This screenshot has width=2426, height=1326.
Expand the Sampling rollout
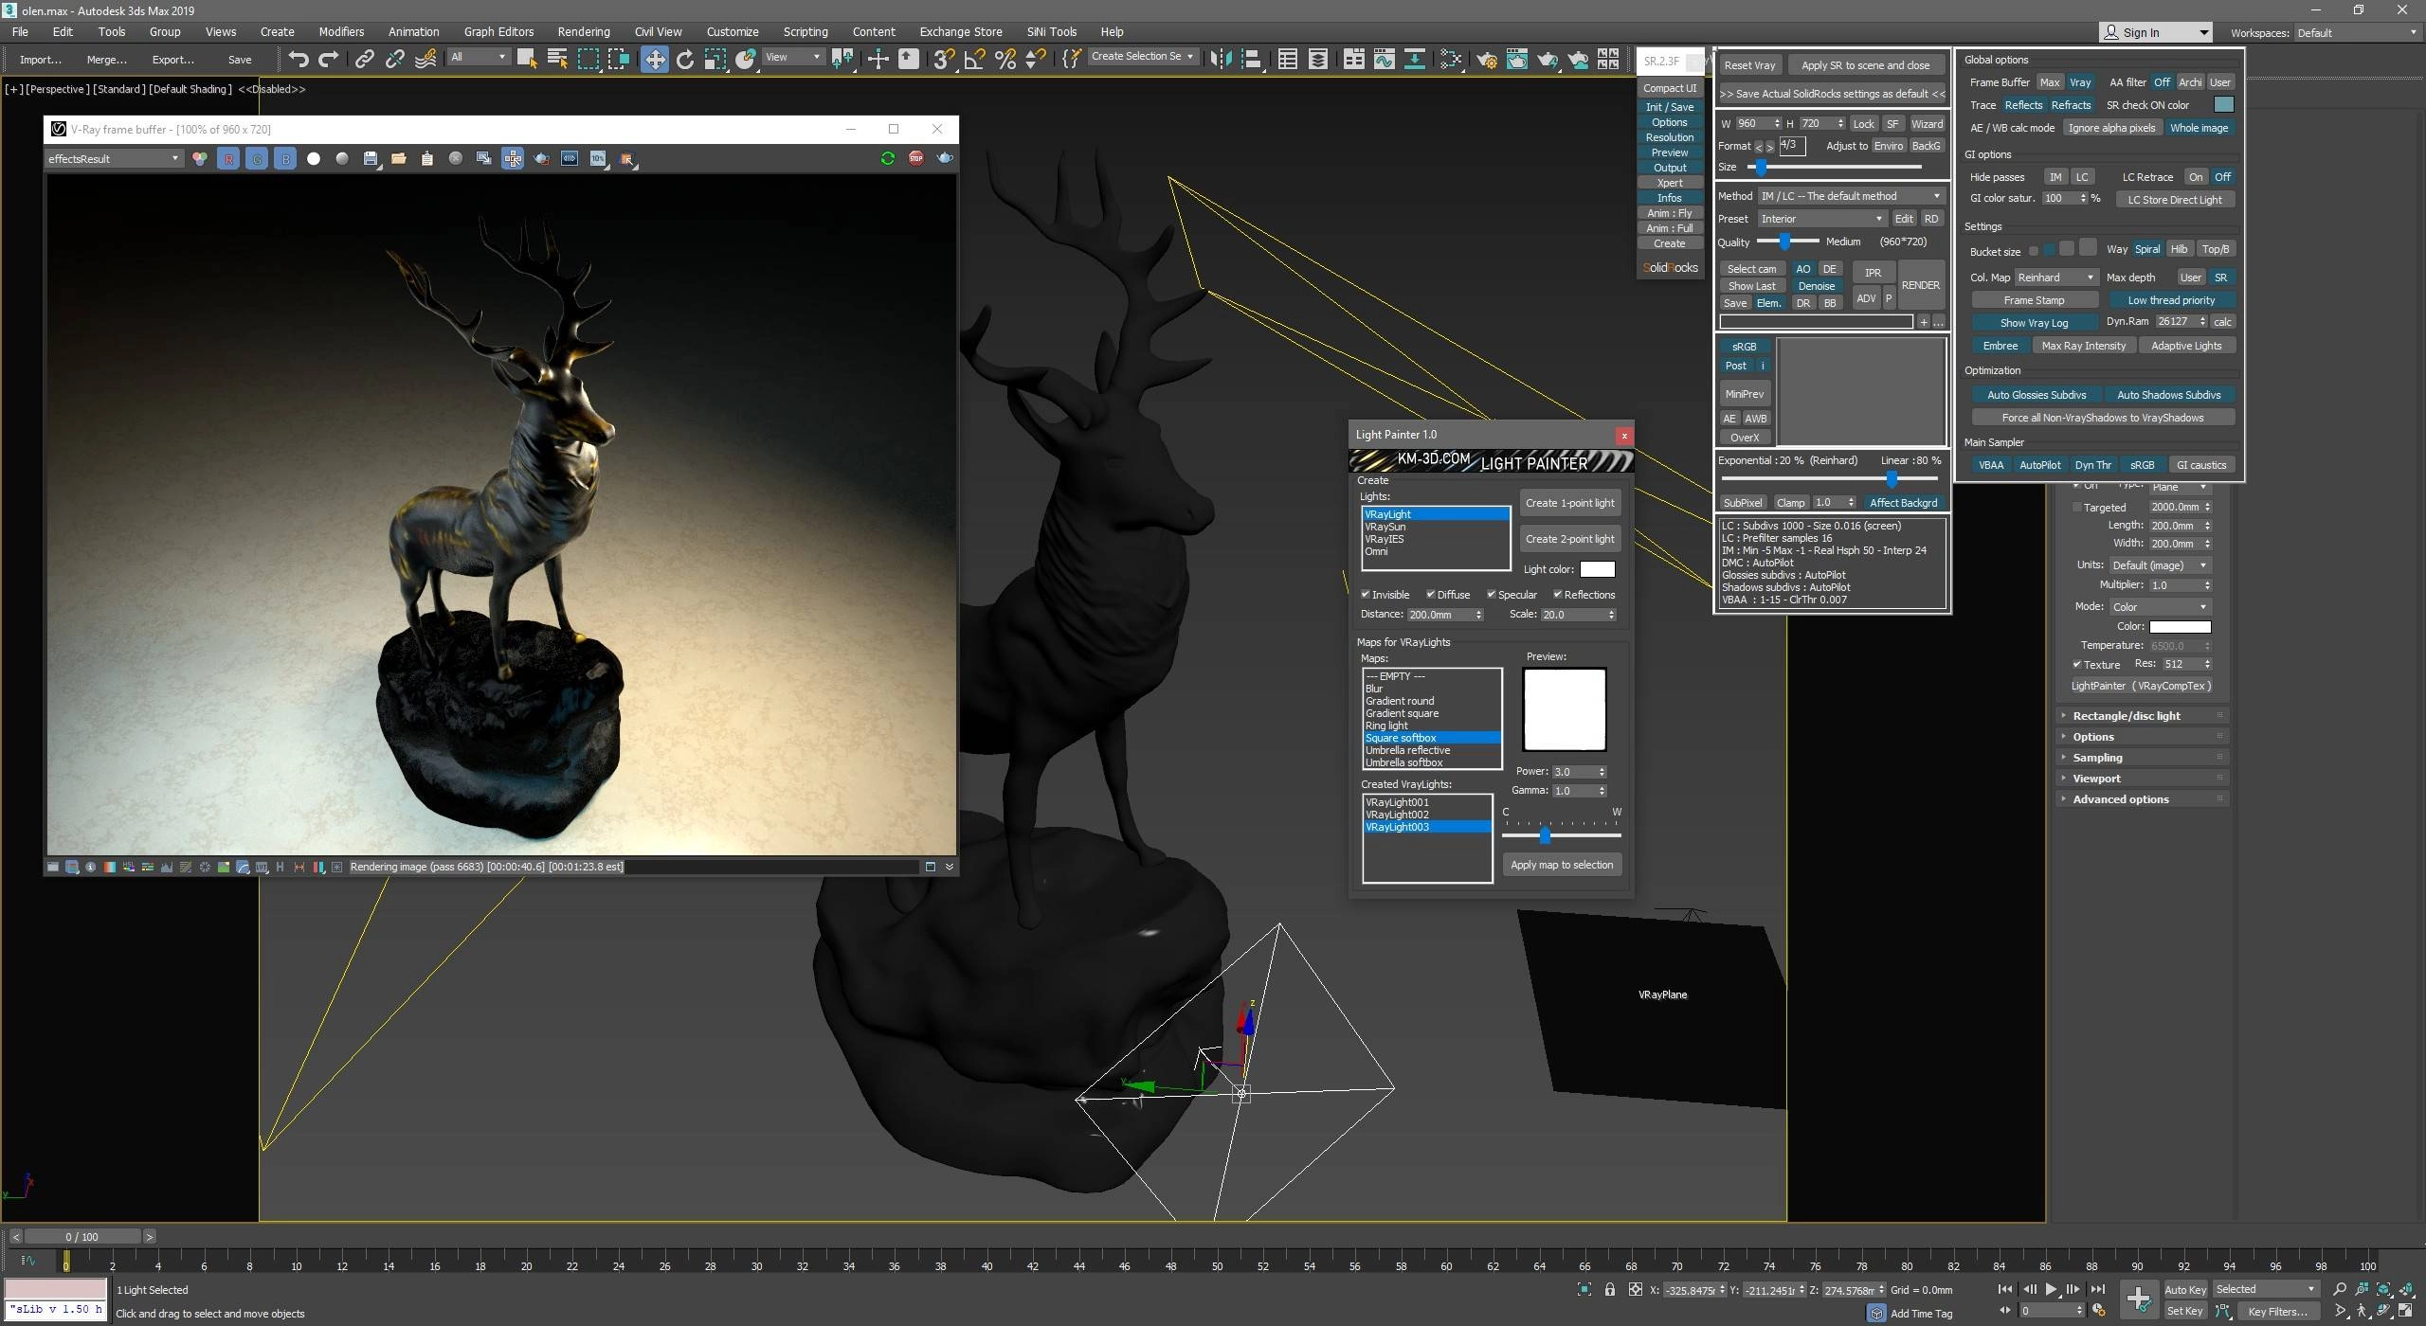point(2142,758)
